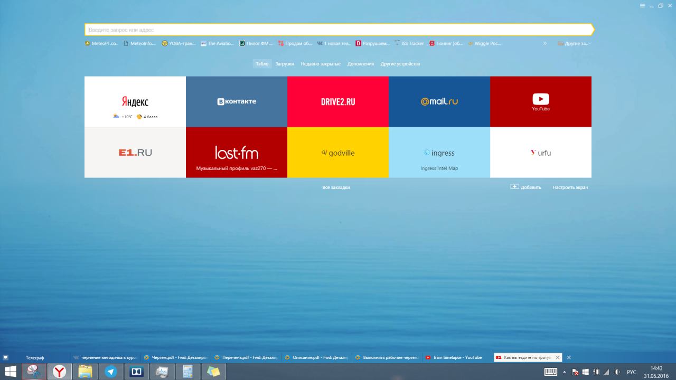Switch to the Перечень.pdf tab

point(247,357)
